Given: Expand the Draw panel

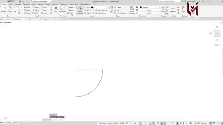Looking at the screenshot, I should pyautogui.click(x=9, y=16).
